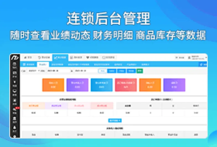Click the calendar icon between the date fields
The image size is (217, 147).
click(72, 71)
